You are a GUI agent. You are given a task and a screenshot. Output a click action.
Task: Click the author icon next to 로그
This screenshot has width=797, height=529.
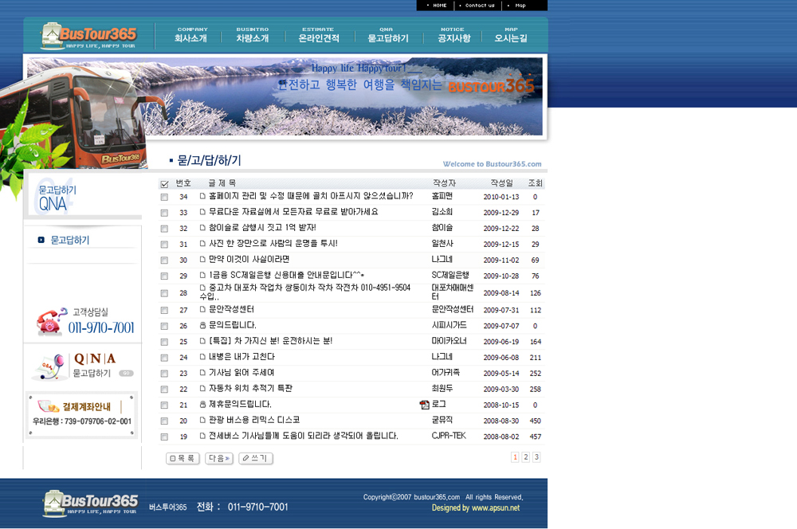point(425,405)
